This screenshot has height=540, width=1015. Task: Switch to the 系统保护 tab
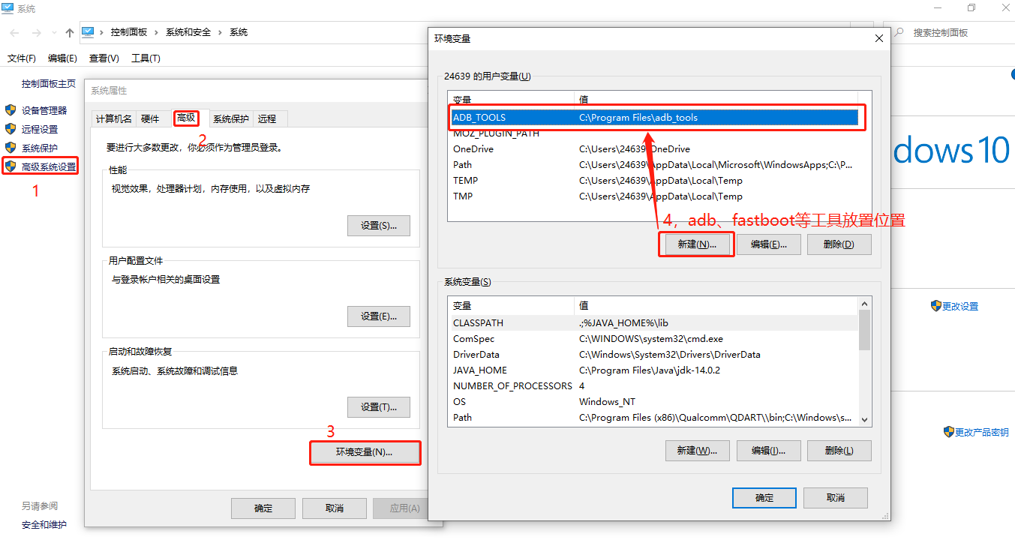(231, 118)
